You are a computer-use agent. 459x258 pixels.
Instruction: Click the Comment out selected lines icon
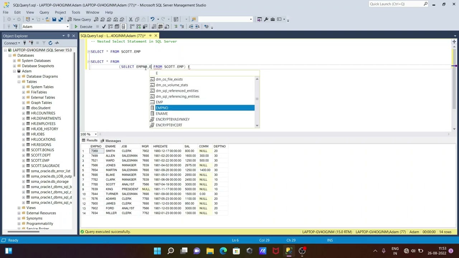coord(176,27)
